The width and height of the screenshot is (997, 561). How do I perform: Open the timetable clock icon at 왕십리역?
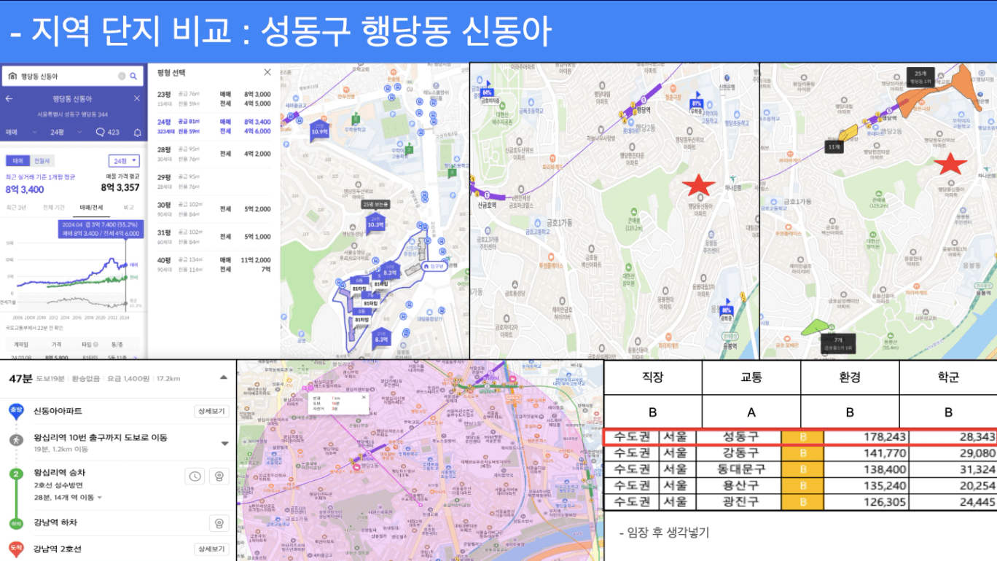(x=195, y=476)
